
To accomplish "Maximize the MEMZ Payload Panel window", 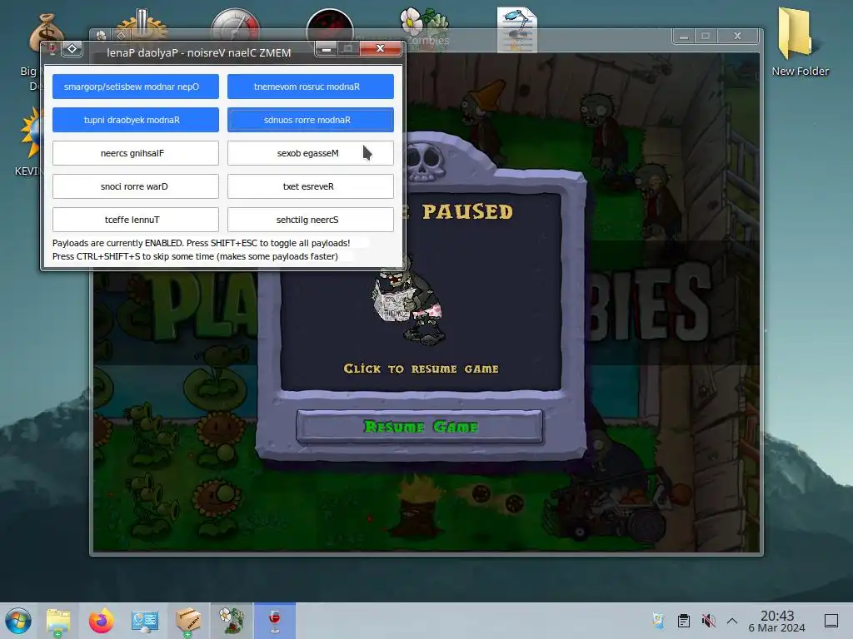I will pyautogui.click(x=347, y=49).
